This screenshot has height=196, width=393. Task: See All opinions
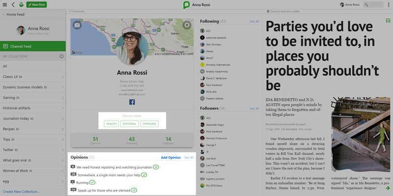pos(189,158)
